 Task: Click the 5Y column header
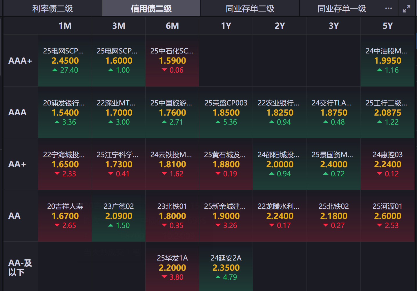387,26
